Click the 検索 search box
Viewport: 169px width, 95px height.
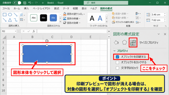pyautogui.click(x=106, y=3)
